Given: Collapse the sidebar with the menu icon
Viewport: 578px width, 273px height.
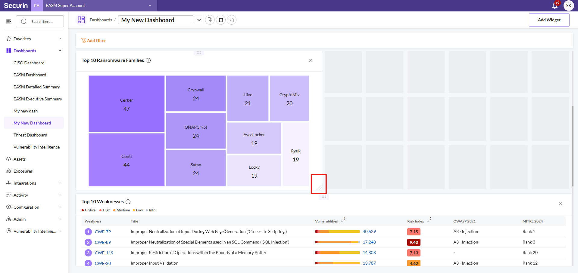Looking at the screenshot, I should (x=9, y=21).
